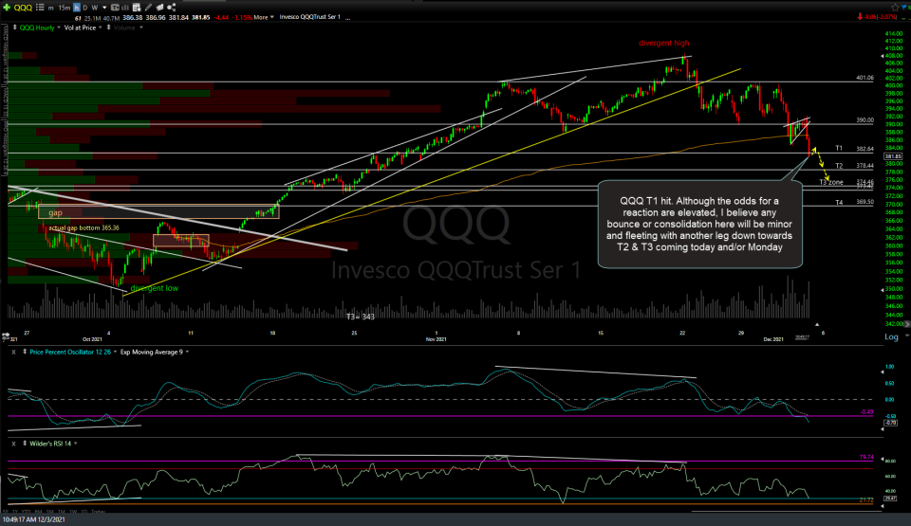911x526 pixels.
Task: Open the QQQ Hourly series dropdown
Action: (59, 27)
